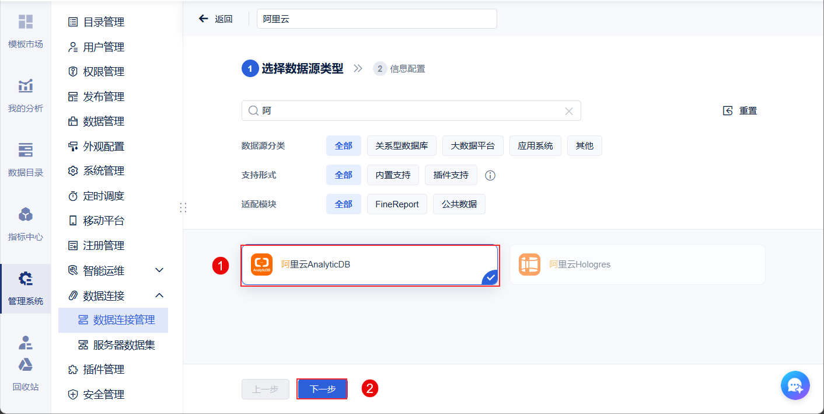Click the 目录管理 menu icon
The height and width of the screenshot is (414, 824).
click(73, 22)
